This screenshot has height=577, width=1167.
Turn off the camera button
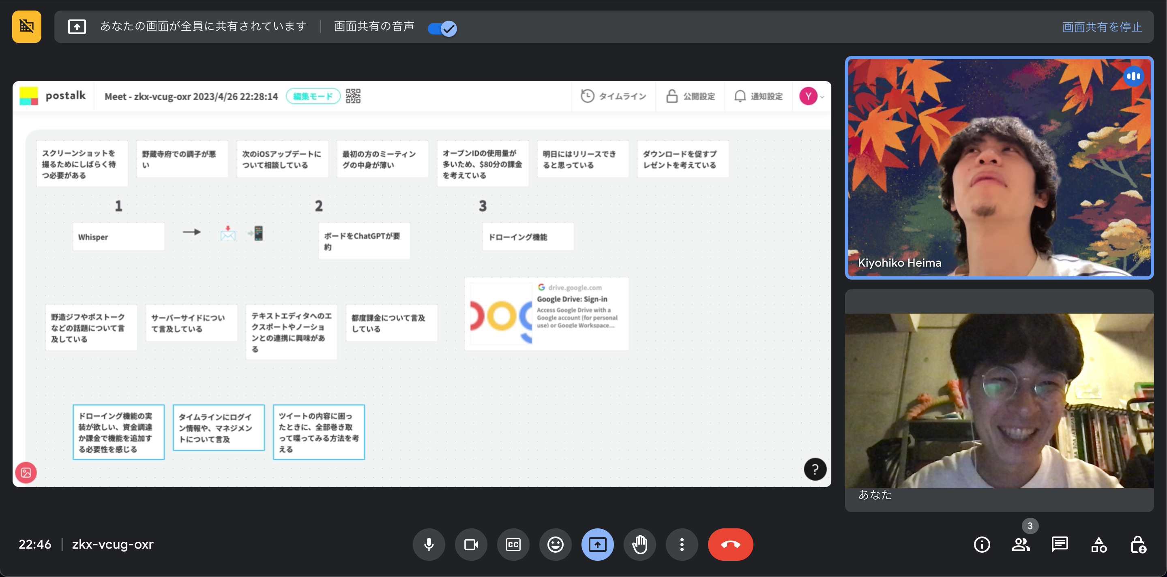(471, 545)
